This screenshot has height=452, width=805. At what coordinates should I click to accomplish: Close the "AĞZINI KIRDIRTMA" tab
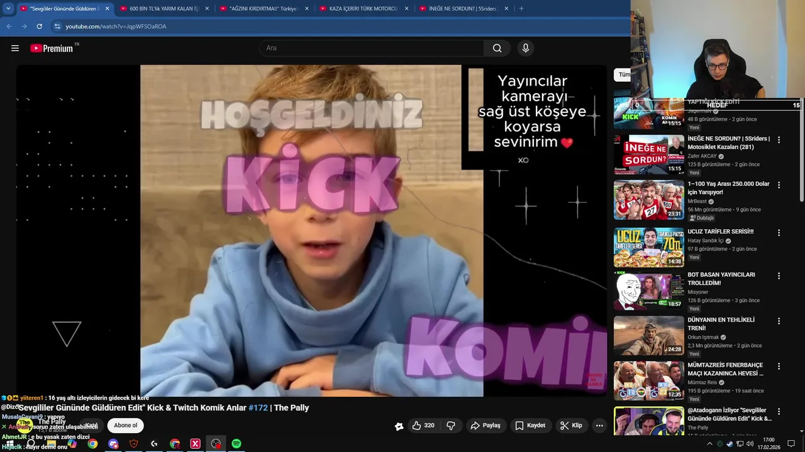[307, 9]
